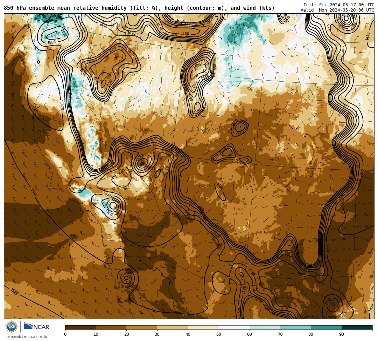Click the colorbar tick label '30'

tap(157, 334)
